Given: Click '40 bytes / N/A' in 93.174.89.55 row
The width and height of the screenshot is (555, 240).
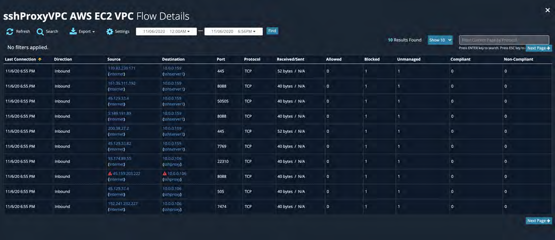Looking at the screenshot, I should coord(291,161).
